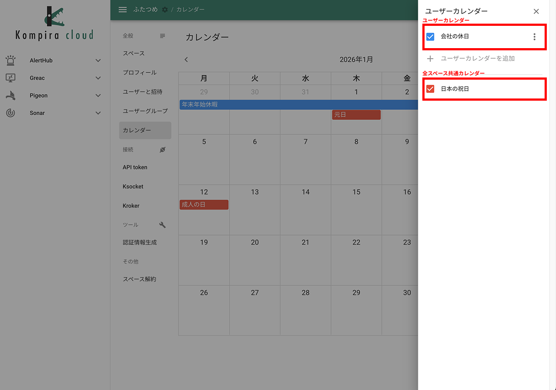Collapse the Sonar section
This screenshot has width=556, height=390.
98,112
